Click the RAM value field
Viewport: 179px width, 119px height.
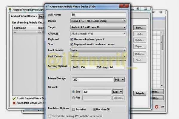88,67
